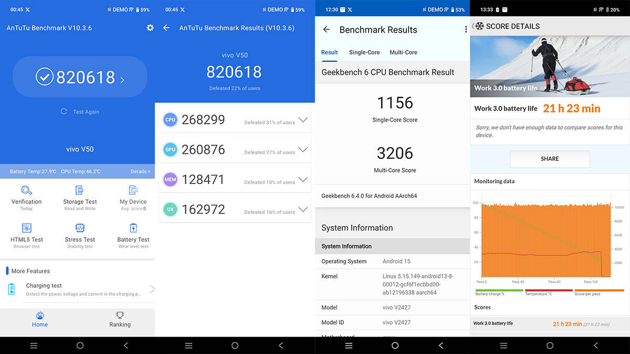Image resolution: width=630 pixels, height=354 pixels.
Task: Click 'More Features' section heading
Action: 30,271
